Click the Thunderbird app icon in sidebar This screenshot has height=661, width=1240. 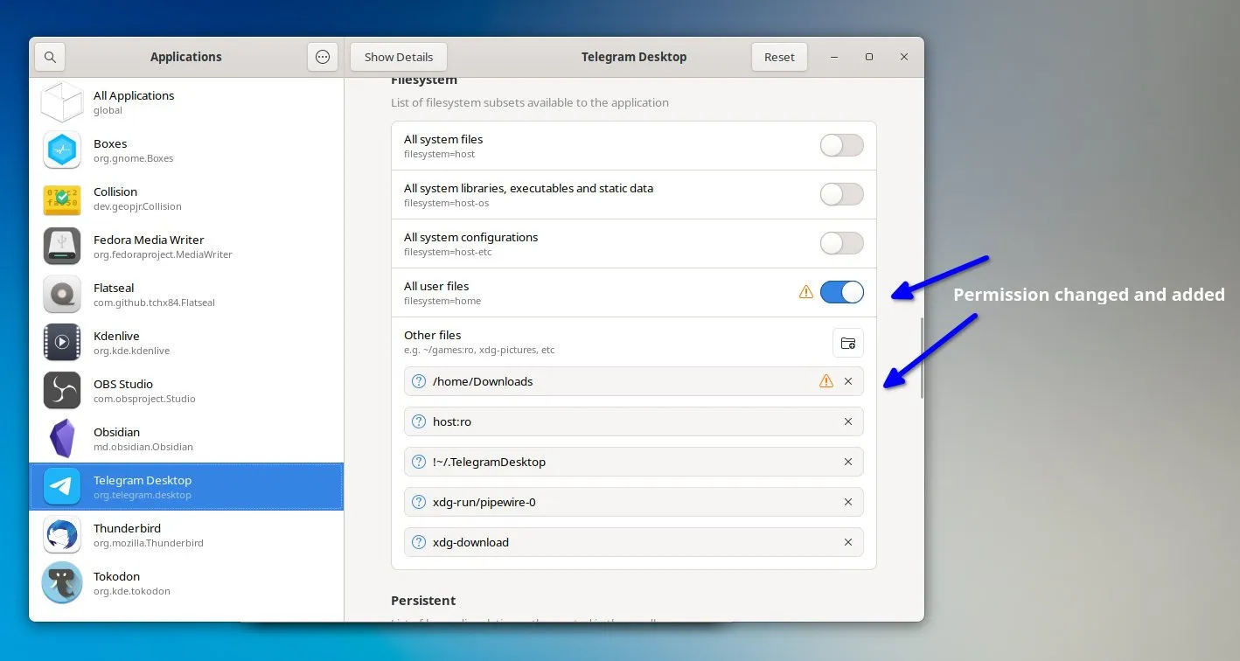(61, 534)
